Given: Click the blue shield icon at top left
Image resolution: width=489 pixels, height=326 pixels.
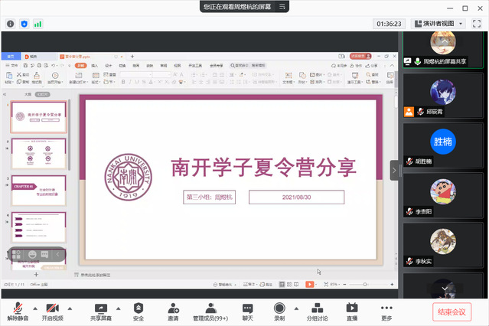Looking at the screenshot, I should 24,24.
